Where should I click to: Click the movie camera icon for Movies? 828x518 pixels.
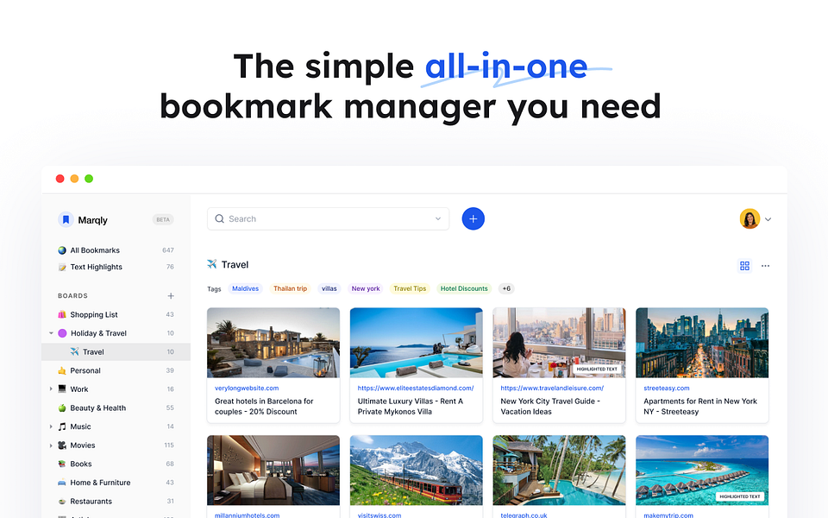pos(62,445)
